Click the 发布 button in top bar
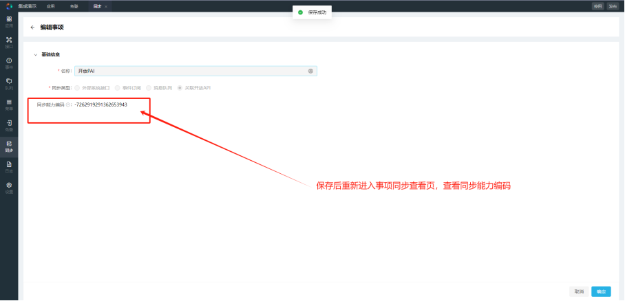625x301 pixels. pyautogui.click(x=612, y=6)
